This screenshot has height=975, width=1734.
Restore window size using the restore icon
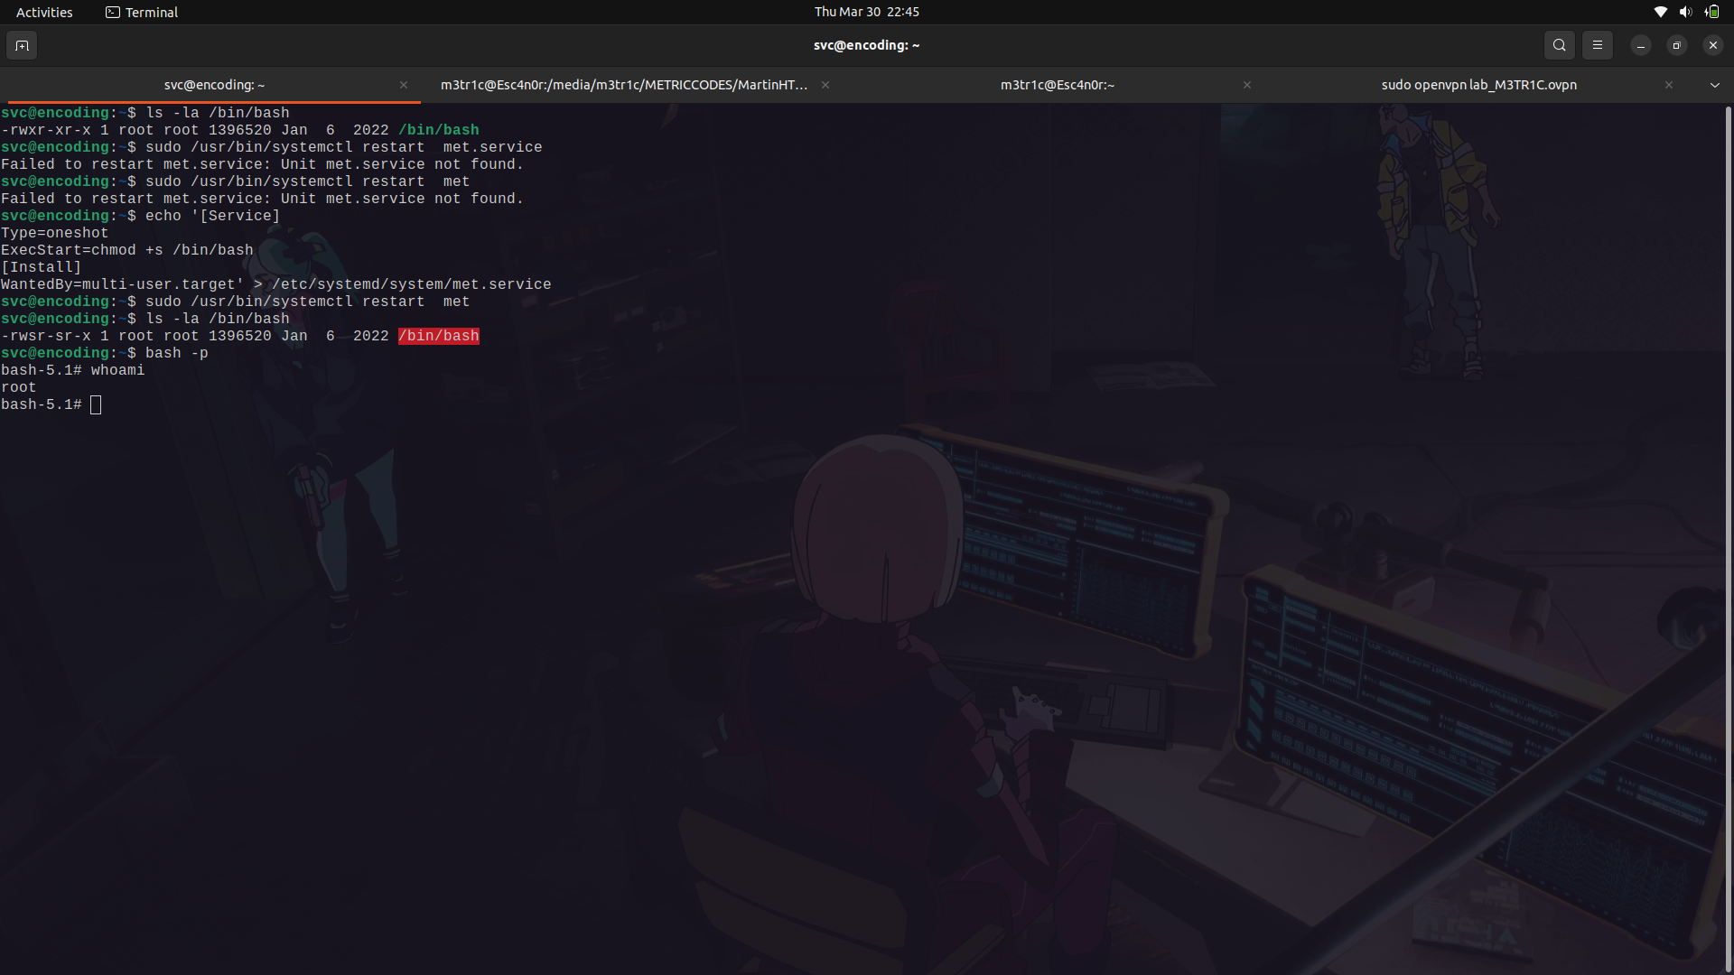pos(1676,45)
